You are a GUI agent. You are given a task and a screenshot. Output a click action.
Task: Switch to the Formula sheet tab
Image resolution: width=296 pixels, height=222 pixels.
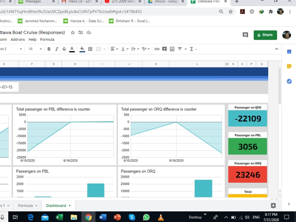(x=25, y=206)
